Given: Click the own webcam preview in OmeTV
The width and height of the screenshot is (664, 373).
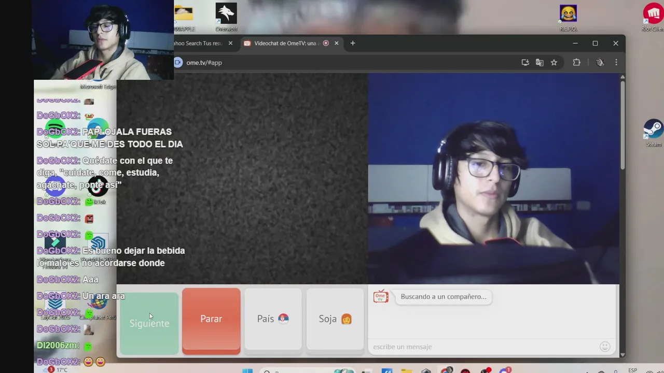Looking at the screenshot, I should pyautogui.click(x=493, y=178).
